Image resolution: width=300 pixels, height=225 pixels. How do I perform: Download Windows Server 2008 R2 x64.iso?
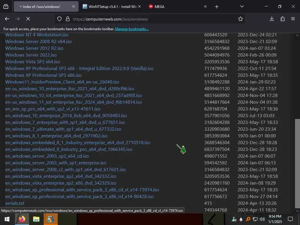38,42
